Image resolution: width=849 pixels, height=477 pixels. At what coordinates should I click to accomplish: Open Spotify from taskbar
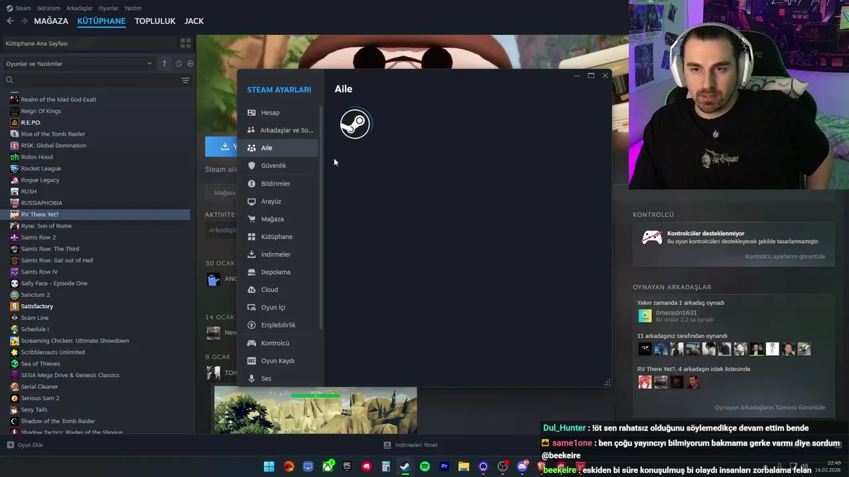pyautogui.click(x=424, y=466)
